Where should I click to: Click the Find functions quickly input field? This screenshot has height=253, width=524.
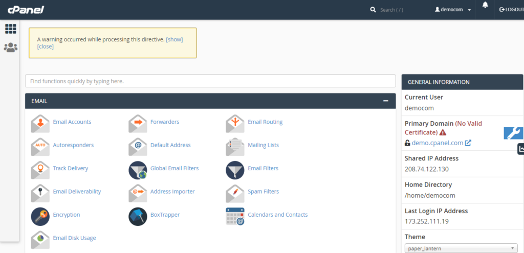point(210,81)
